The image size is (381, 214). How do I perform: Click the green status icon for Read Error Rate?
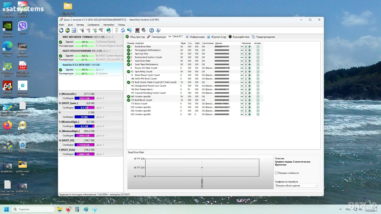129,47
